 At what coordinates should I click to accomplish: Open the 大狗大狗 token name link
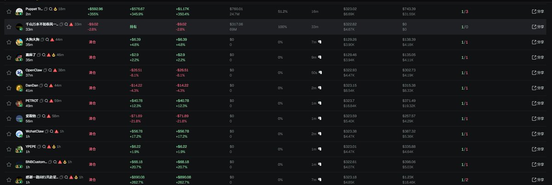32,40
